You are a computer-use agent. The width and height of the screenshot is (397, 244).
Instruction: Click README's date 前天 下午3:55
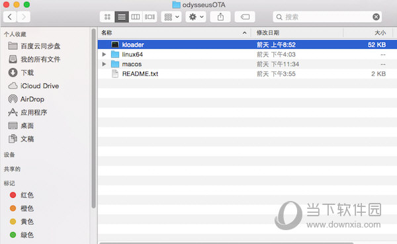(x=276, y=74)
